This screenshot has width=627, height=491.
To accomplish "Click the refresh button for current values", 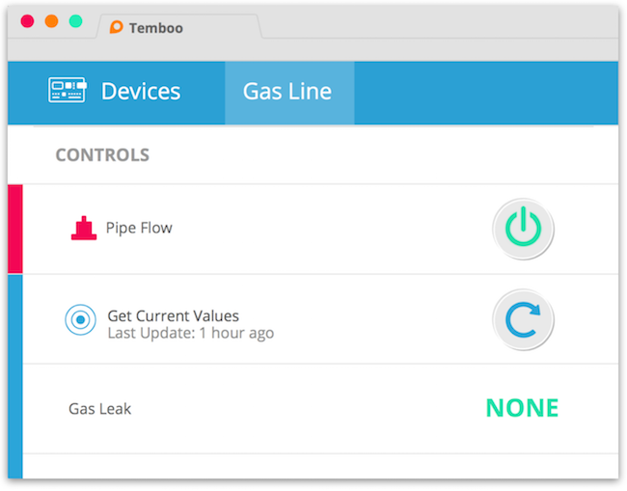I will tap(523, 319).
